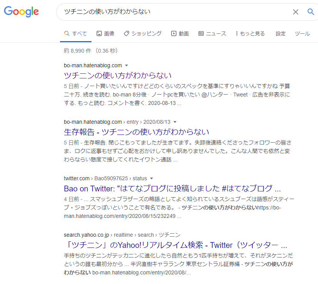Clear the search box with the X icon
Image resolution: width=318 pixels, height=284 pixels.
click(x=295, y=12)
